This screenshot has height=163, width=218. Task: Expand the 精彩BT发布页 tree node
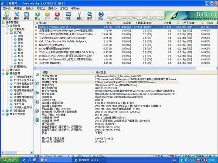point(3,114)
